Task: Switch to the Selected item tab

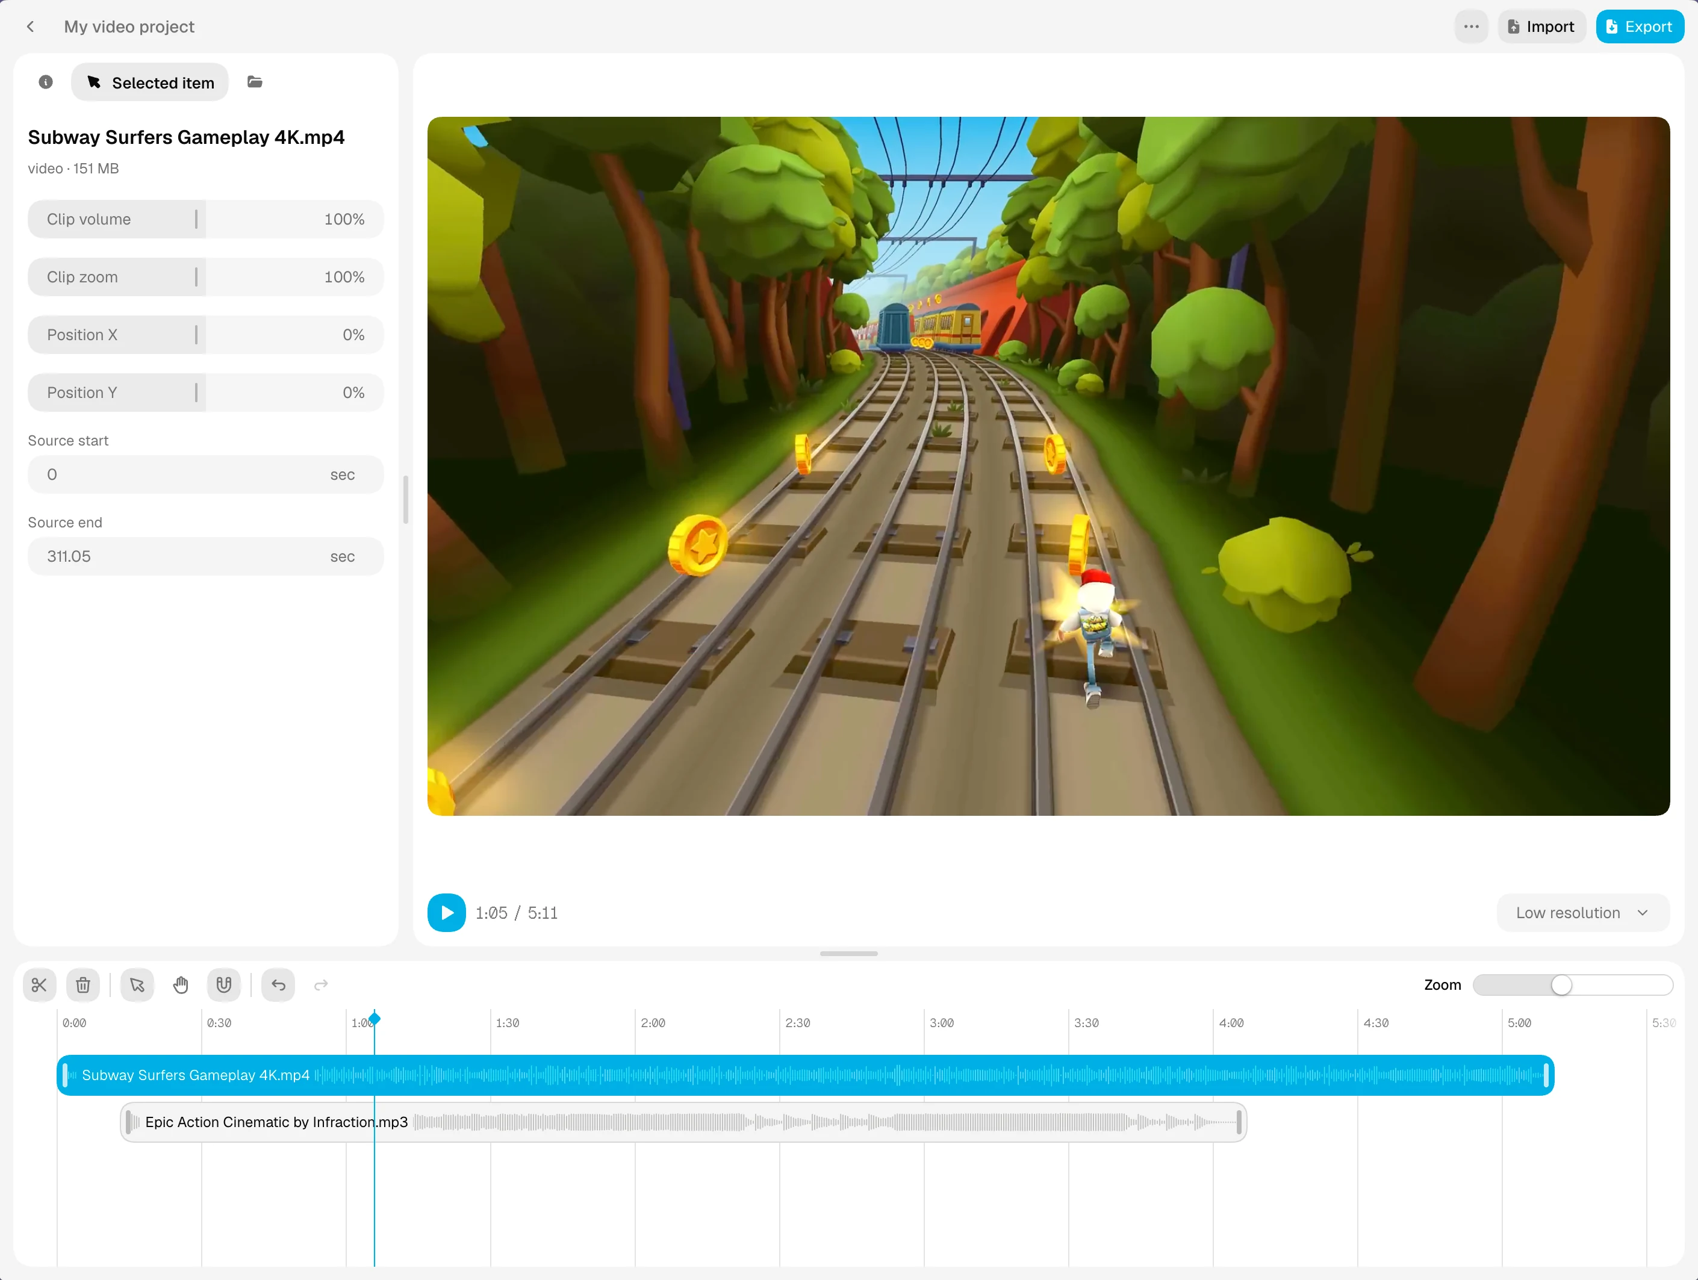Action: (x=151, y=82)
